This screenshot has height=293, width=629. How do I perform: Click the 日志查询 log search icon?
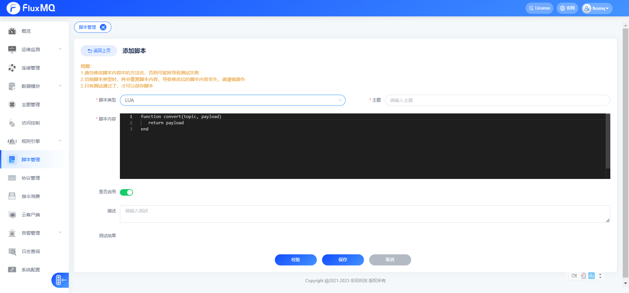pyautogui.click(x=12, y=251)
